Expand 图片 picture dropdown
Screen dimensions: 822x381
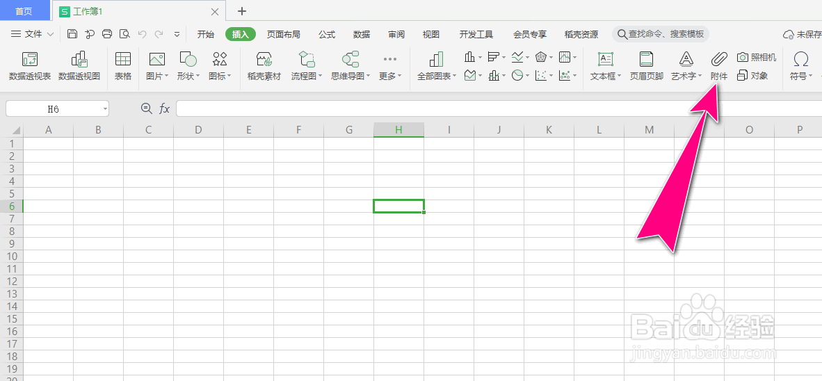[x=166, y=76]
